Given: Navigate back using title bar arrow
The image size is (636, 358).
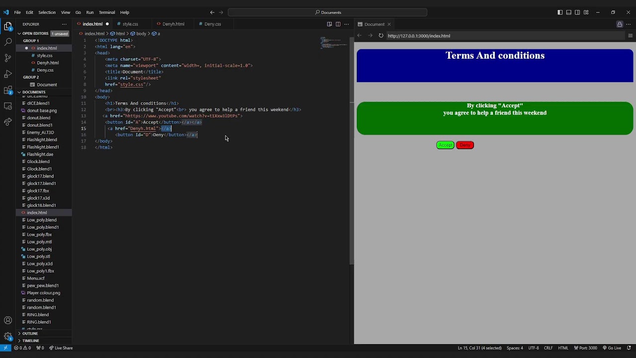Looking at the screenshot, I should click(212, 12).
